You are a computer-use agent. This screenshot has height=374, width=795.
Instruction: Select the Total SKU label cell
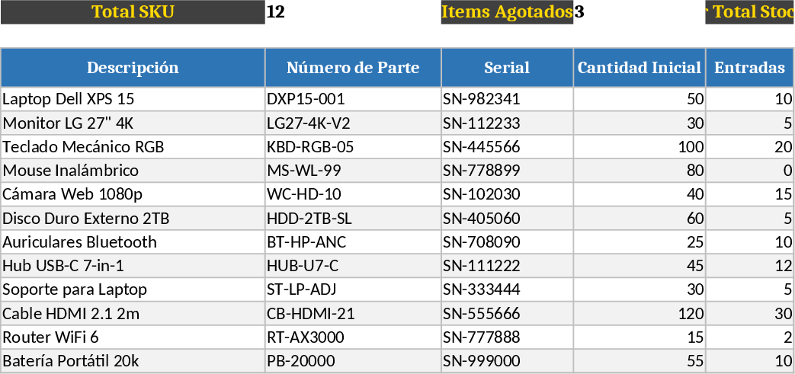[x=133, y=12]
